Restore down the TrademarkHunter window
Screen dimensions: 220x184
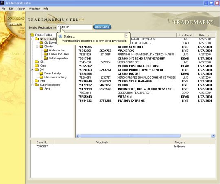[x=211, y=3]
